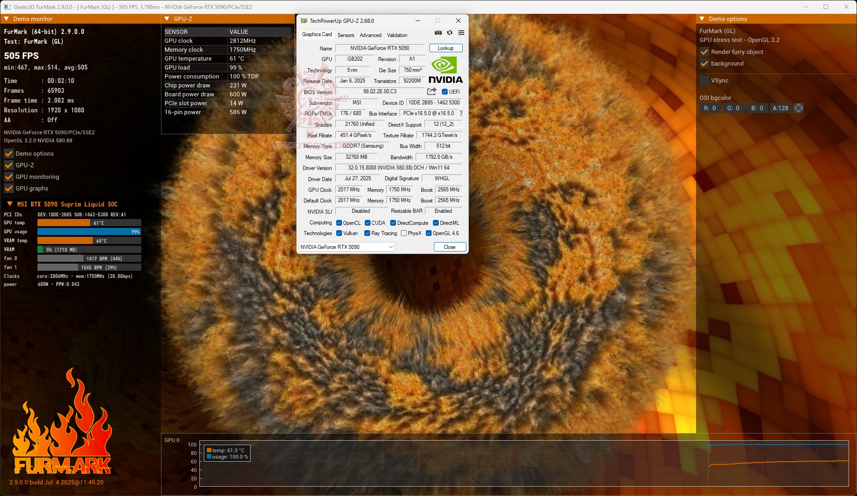Disable the Render furry object option
The width and height of the screenshot is (857, 496).
705,52
